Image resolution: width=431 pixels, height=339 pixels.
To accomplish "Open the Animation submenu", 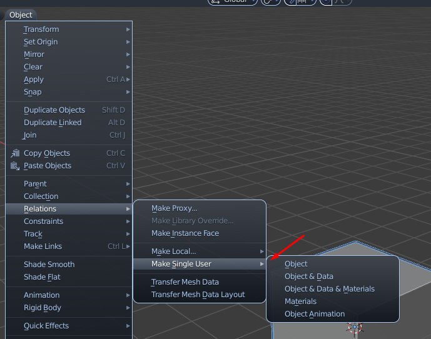I will point(69,295).
